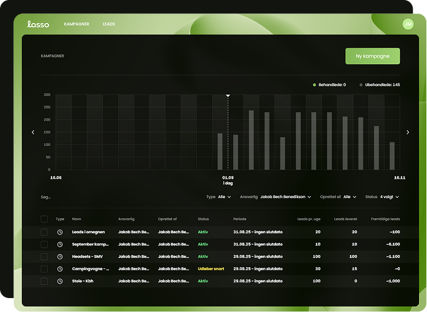Screen dimensions: 427x312
Task: Click clock icon for Leads i omegnen
Action: tap(60, 232)
